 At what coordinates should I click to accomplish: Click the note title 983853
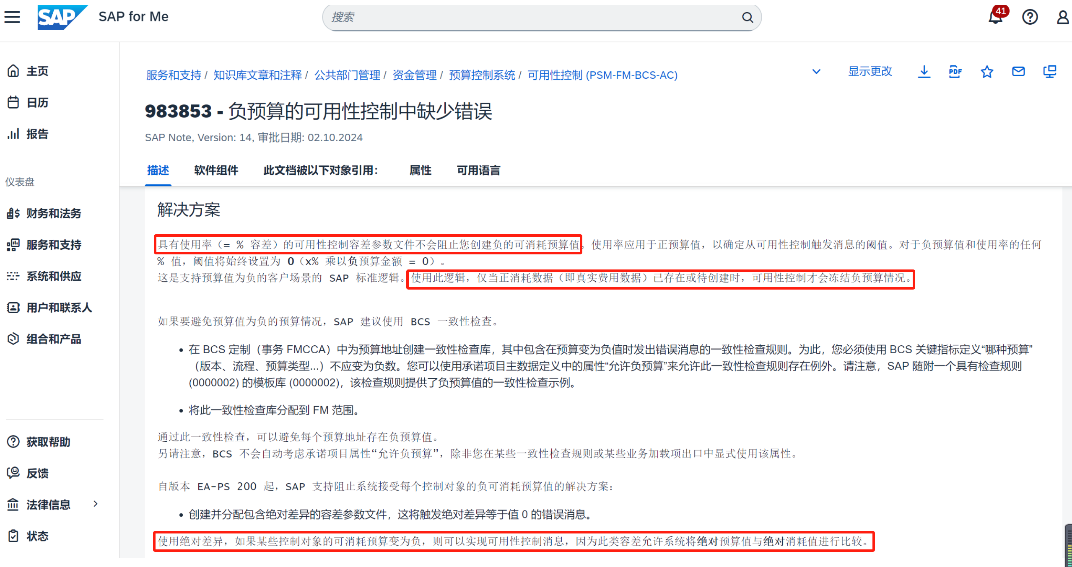click(x=318, y=111)
